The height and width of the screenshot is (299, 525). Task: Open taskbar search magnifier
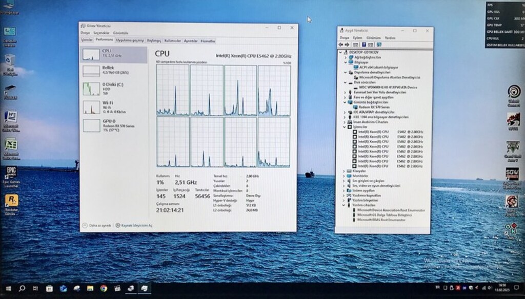tap(22, 288)
